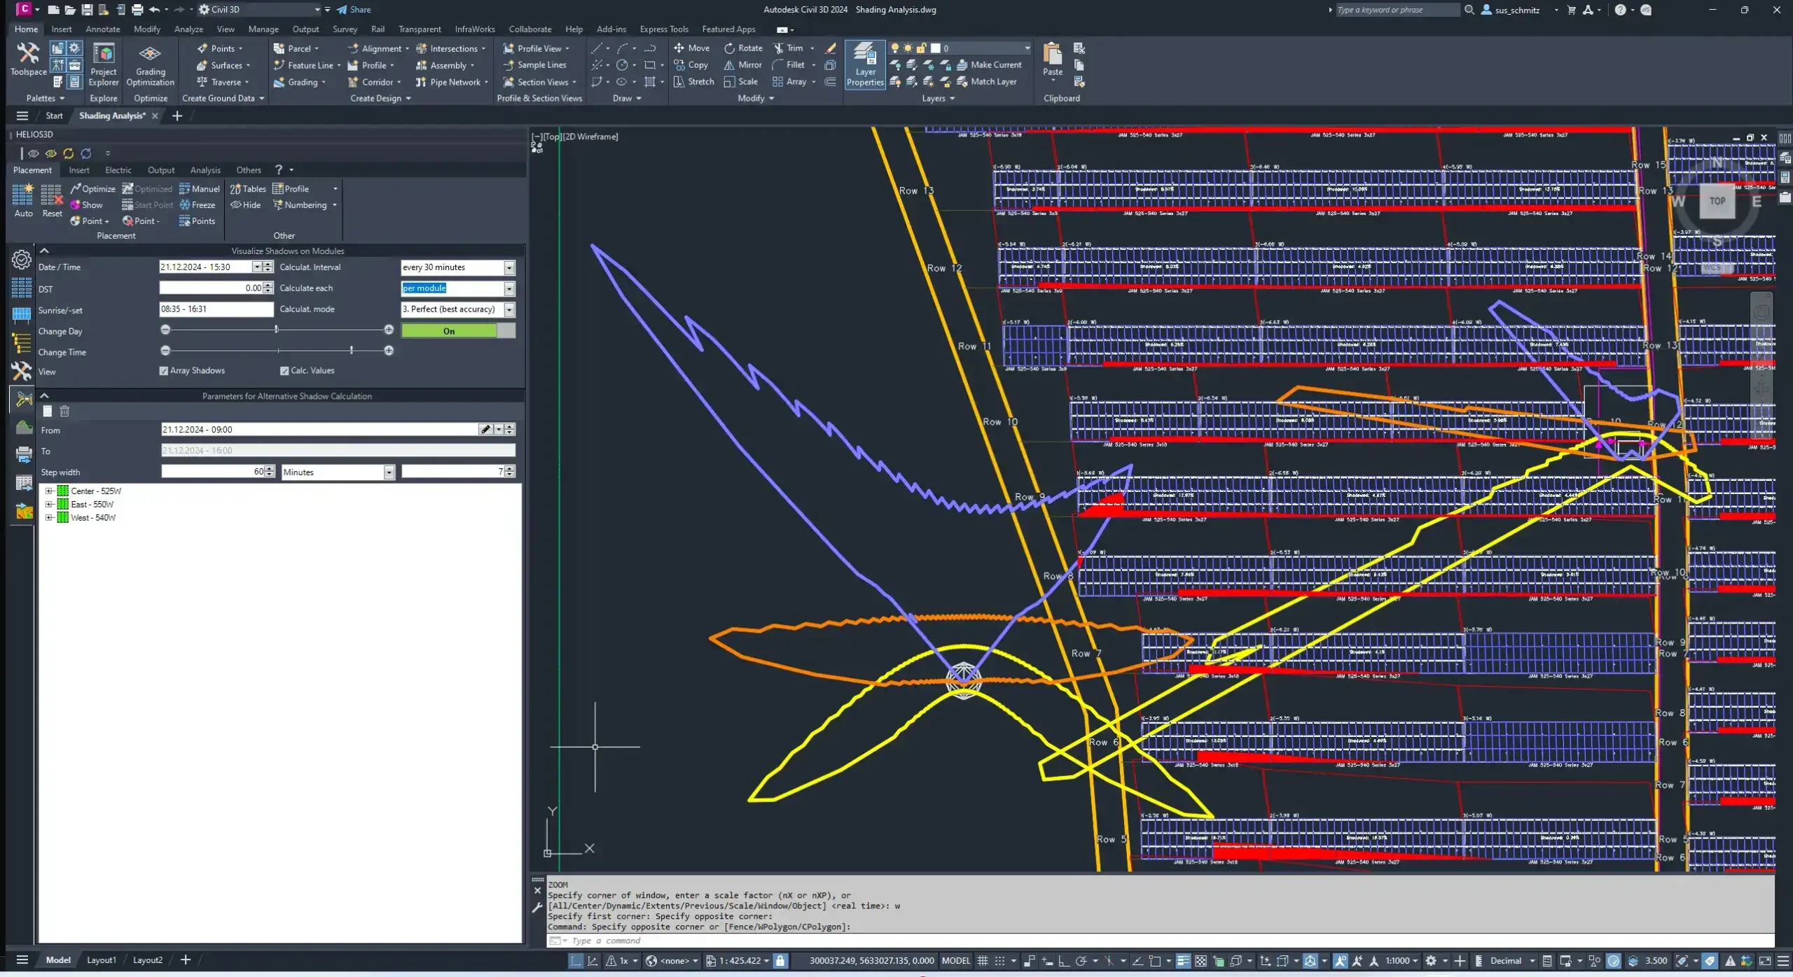Open the Toolspace palette
Screen dimensions: 1793x977
tap(28, 59)
